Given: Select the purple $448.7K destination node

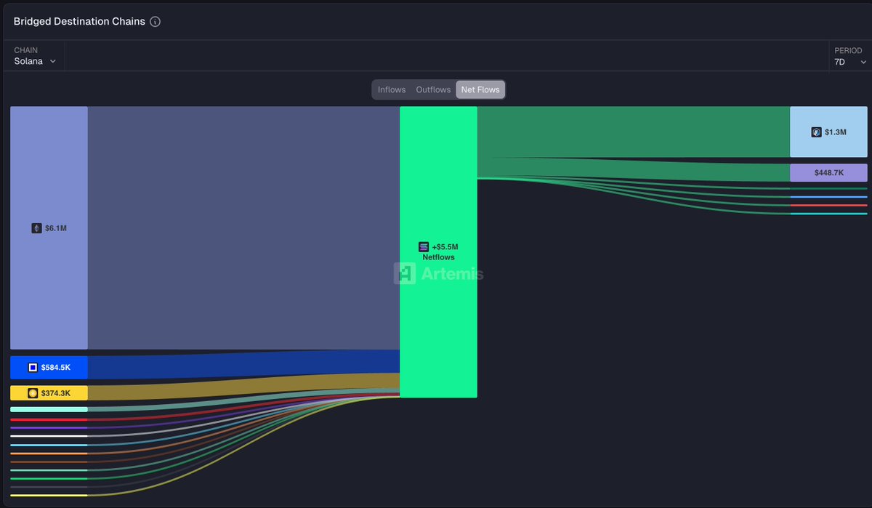Looking at the screenshot, I should [x=828, y=173].
